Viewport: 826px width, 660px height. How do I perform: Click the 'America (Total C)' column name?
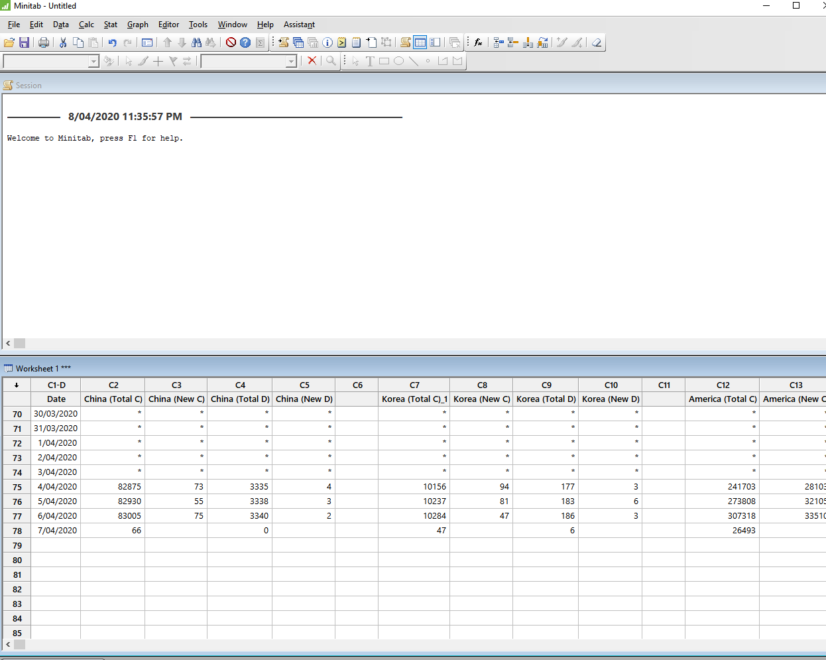coord(723,399)
